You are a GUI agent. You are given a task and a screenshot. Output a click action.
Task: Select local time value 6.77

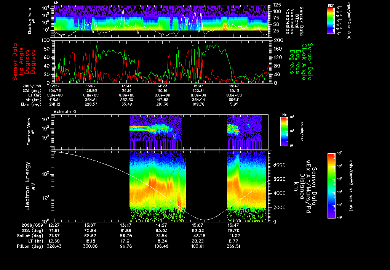[233, 241]
